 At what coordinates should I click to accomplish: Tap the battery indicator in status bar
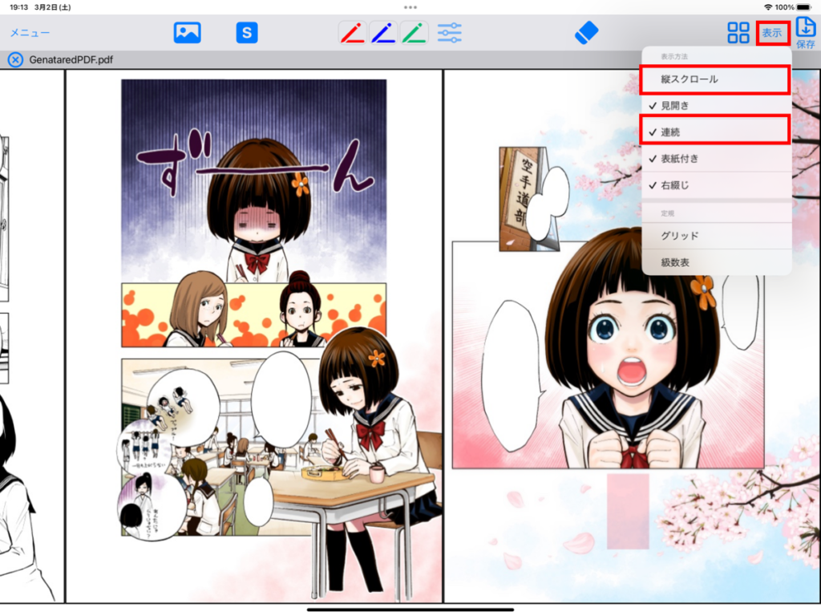point(803,7)
